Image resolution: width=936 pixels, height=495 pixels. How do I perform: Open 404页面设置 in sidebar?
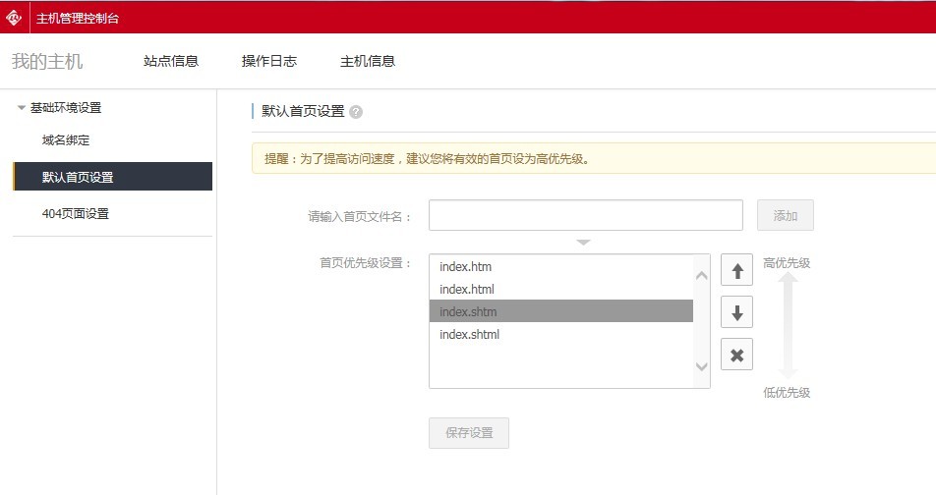pyautogui.click(x=76, y=213)
